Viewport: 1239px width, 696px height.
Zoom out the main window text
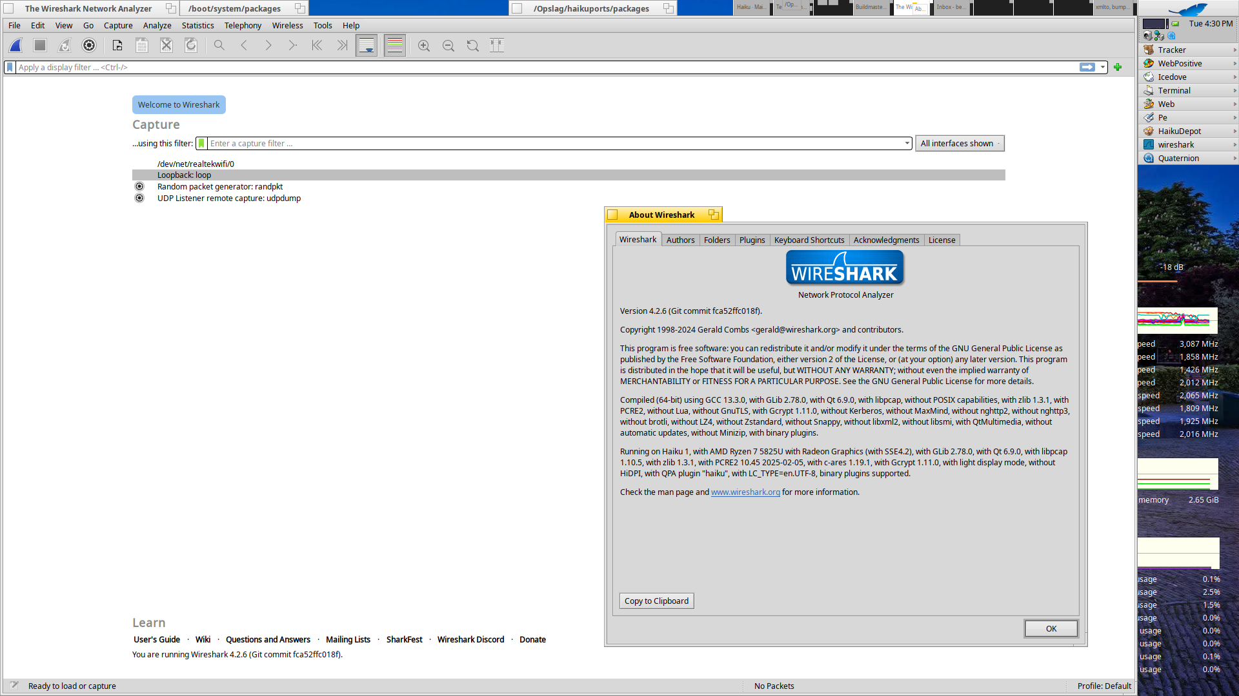click(448, 46)
